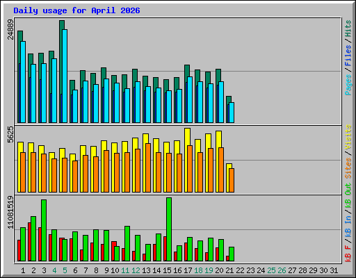Click day 5 on the x-axis
The image size is (356, 278).
65,270
